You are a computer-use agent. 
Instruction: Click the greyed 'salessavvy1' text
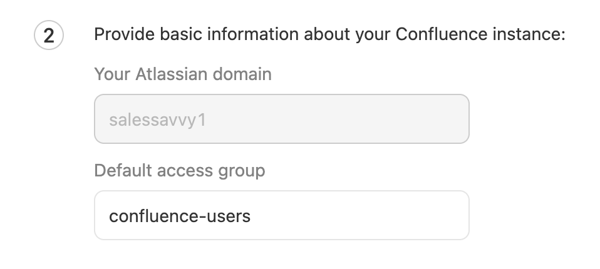coord(157,119)
